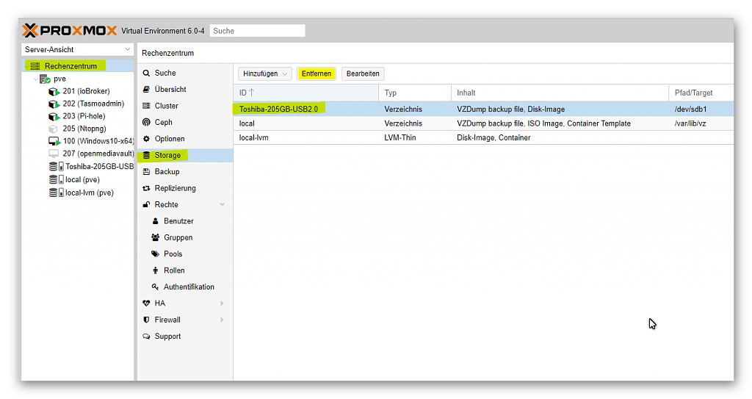Image resolution: width=752 pixels, height=399 pixels.
Task: Click the Bearbeiten button
Action: tap(363, 73)
